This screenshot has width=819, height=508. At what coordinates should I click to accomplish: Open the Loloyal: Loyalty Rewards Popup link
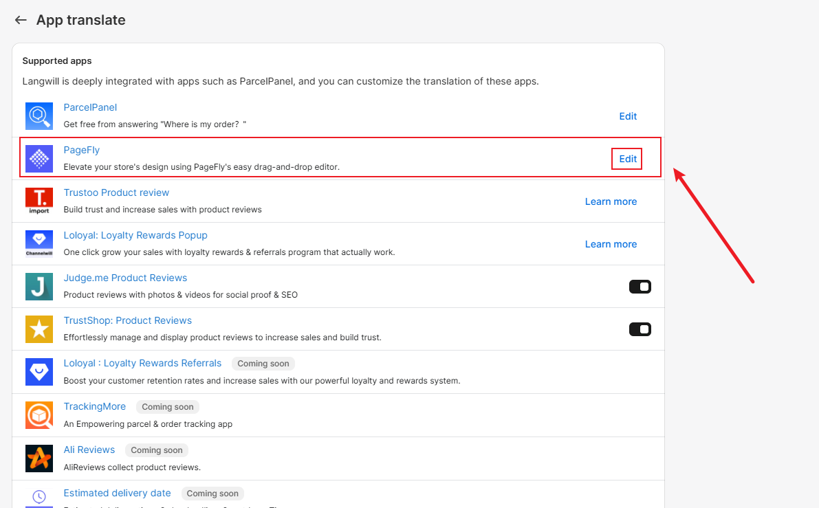[x=135, y=236]
